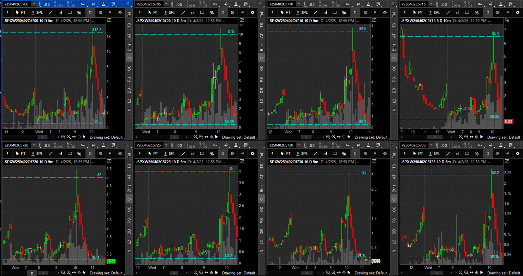Click the candlestick chart style icon in C5710 panel

(358, 4)
